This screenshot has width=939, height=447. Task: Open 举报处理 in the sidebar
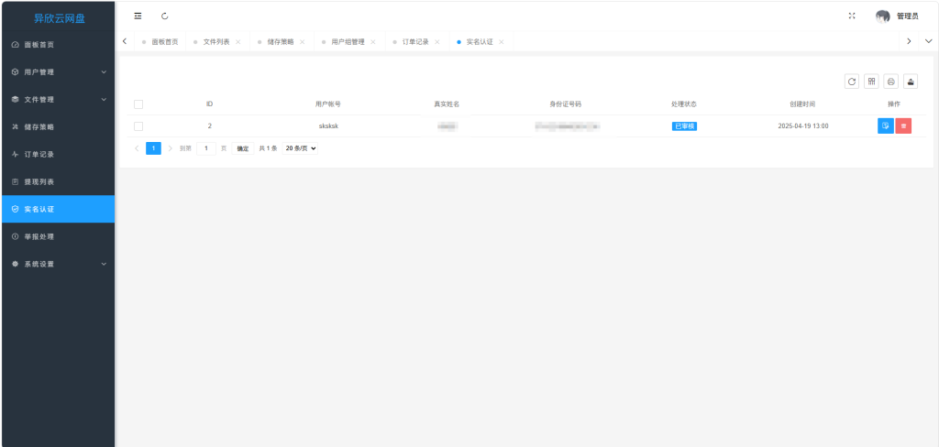coord(58,236)
